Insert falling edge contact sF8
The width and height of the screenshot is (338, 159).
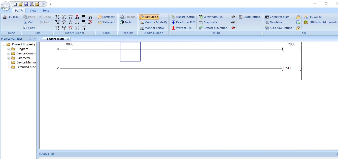pos(77,28)
